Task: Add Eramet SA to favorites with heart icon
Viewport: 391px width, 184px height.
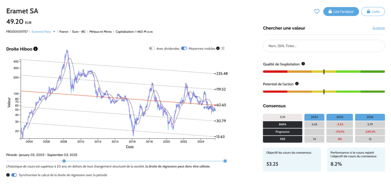Action: (317, 11)
